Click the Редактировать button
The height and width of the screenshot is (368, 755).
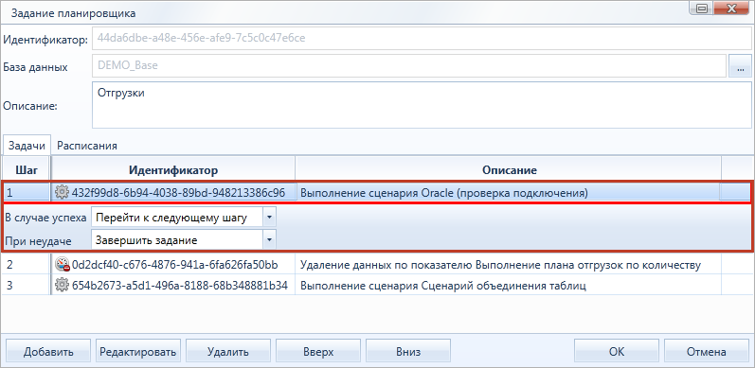[138, 352]
